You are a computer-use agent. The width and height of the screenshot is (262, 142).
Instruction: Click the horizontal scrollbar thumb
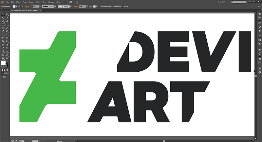coord(164,141)
